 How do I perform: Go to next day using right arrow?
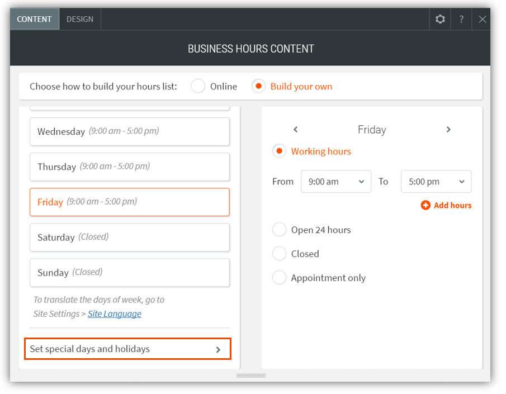[x=448, y=130]
